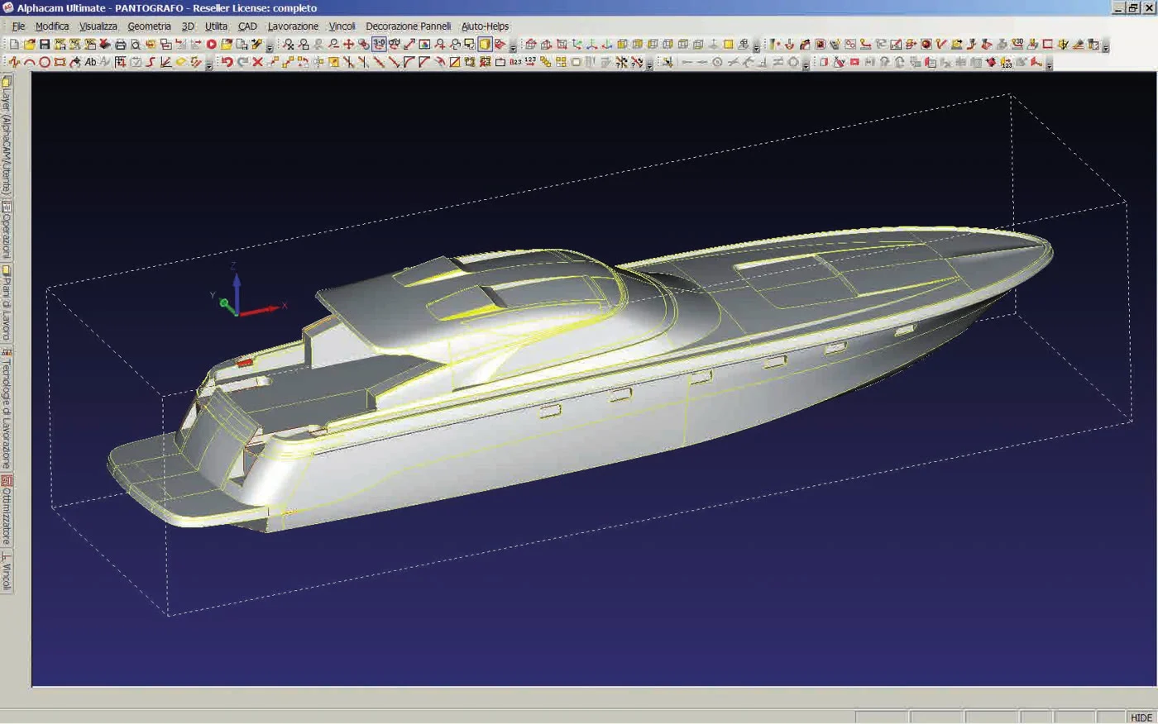Open the Visualizza menu
Image resolution: width=1158 pixels, height=724 pixels.
click(x=98, y=26)
